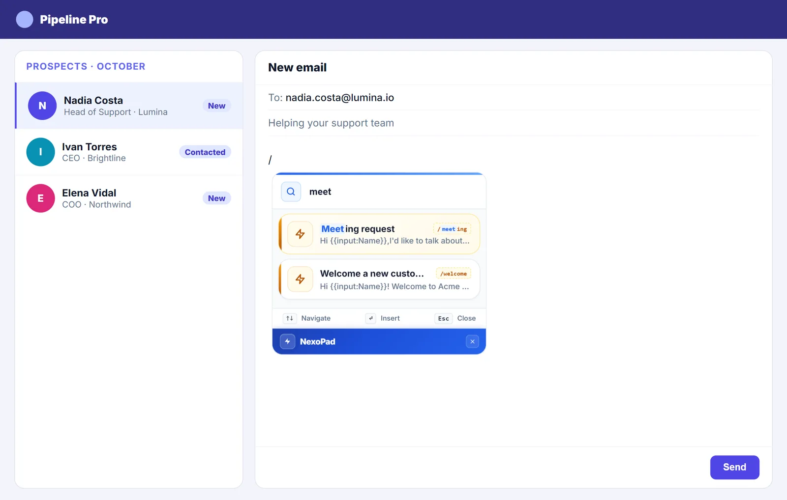Image resolution: width=787 pixels, height=500 pixels.
Task: Click the NexoPad brand label
Action: [317, 342]
